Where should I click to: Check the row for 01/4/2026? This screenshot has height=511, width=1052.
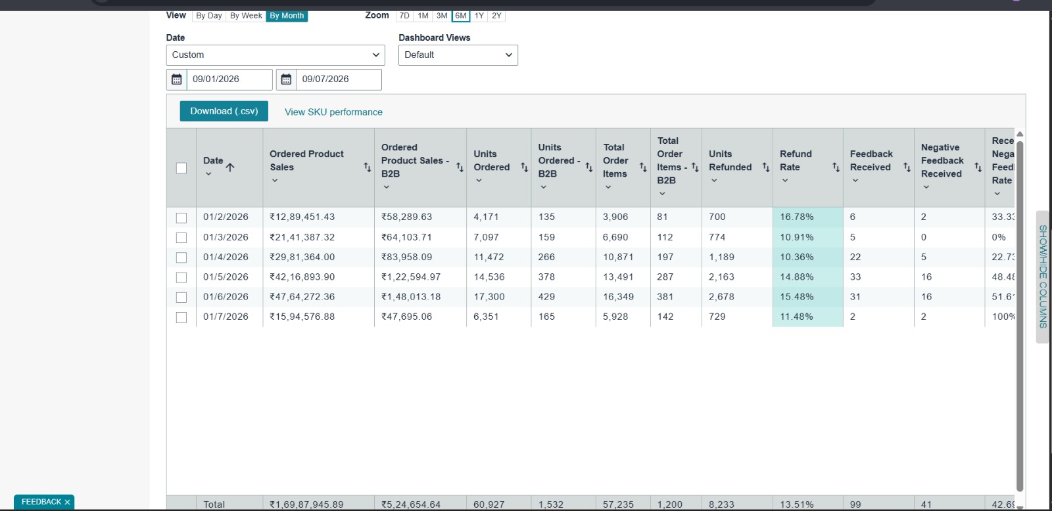pyautogui.click(x=181, y=257)
